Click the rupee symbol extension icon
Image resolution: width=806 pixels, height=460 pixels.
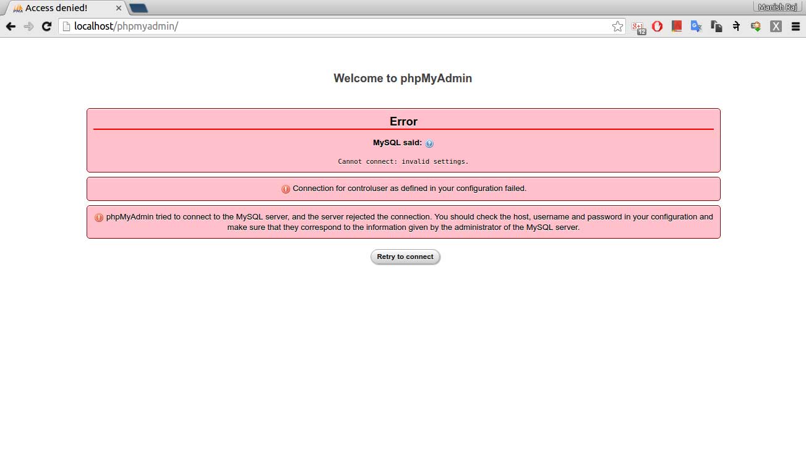click(x=736, y=27)
